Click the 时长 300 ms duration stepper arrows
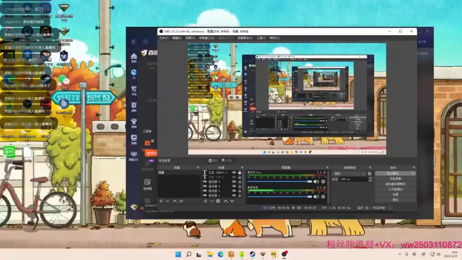Image resolution: width=462 pixels, height=260 pixels. click(x=370, y=179)
